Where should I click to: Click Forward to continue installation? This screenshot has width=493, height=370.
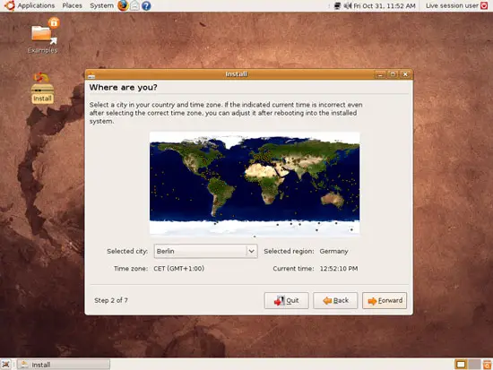(x=385, y=300)
